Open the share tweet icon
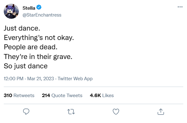Image resolution: width=187 pixels, height=123 pixels. (161, 112)
